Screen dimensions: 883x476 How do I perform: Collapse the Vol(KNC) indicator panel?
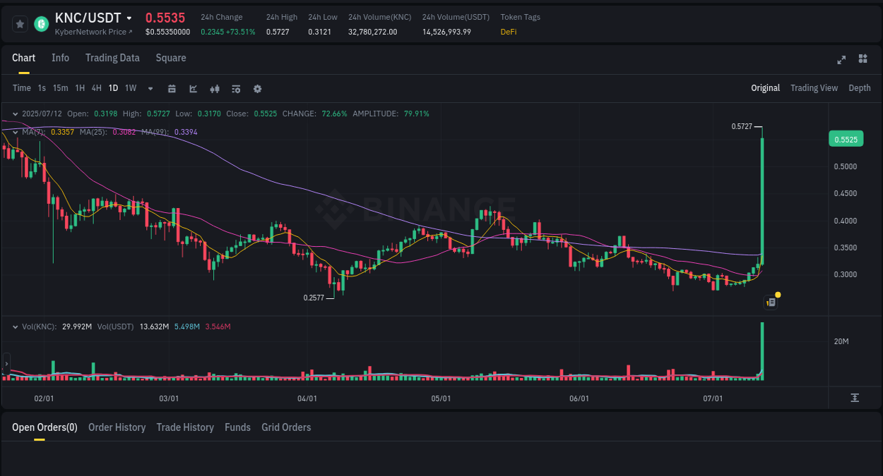(x=15, y=327)
